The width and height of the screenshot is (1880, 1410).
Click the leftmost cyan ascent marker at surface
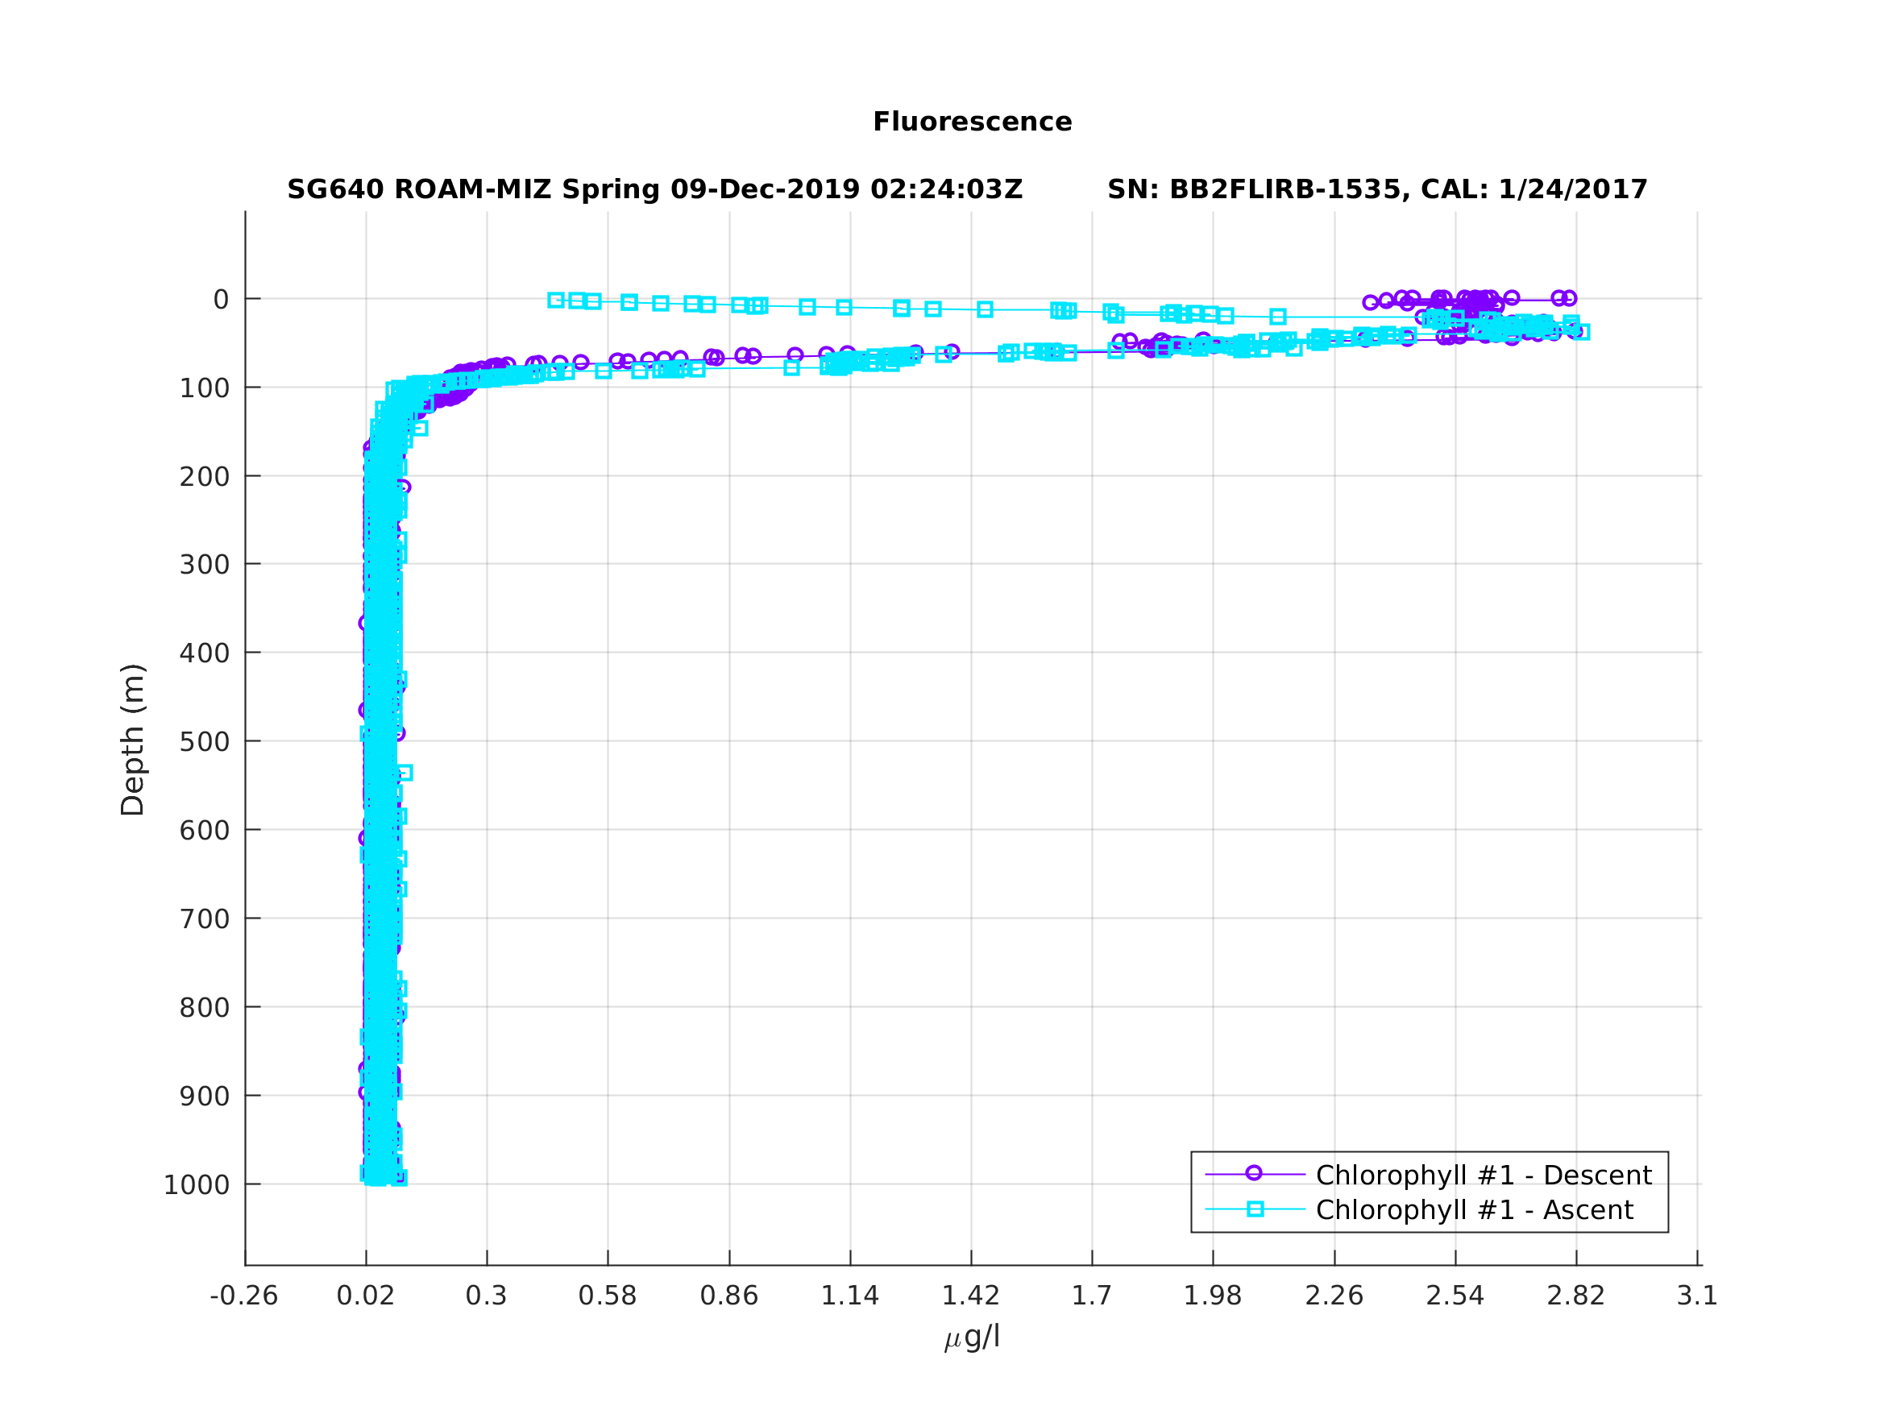pyautogui.click(x=556, y=300)
